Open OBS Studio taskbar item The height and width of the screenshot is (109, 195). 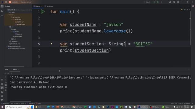[x=154, y=107]
